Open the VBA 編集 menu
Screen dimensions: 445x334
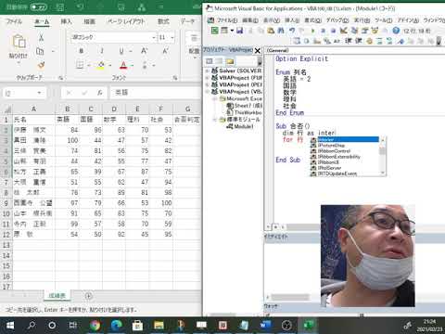250,20
